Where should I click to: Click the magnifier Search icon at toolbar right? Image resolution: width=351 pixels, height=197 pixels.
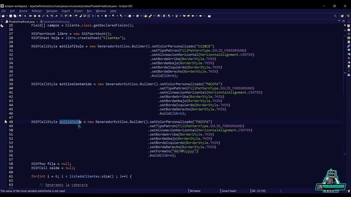[x=335, y=16]
